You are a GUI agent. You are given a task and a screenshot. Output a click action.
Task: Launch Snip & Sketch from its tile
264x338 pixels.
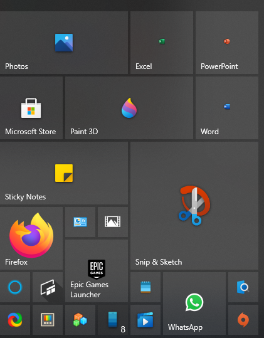[x=194, y=206]
